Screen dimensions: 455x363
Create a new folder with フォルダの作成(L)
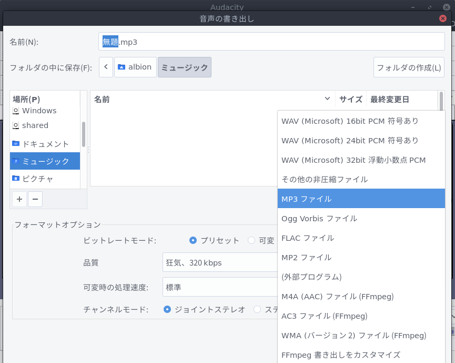409,67
